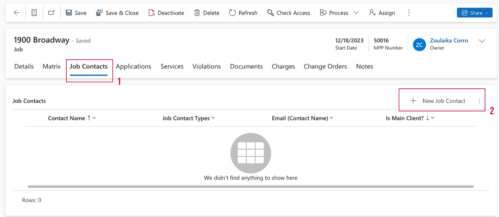Refresh the job record

click(243, 13)
